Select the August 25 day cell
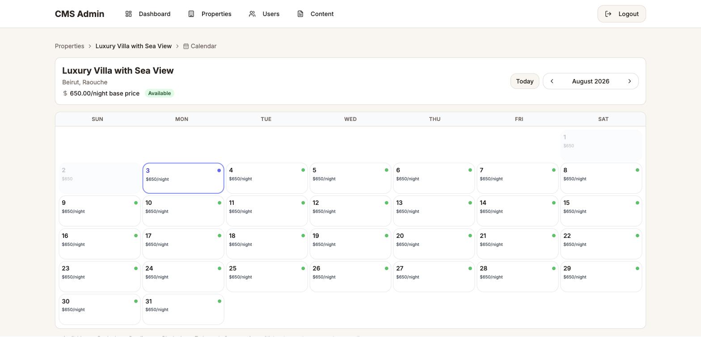This screenshot has width=701, height=337. click(x=267, y=277)
